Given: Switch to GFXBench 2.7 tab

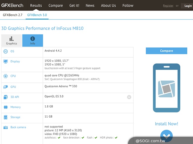Looking at the screenshot, I should [13, 15].
